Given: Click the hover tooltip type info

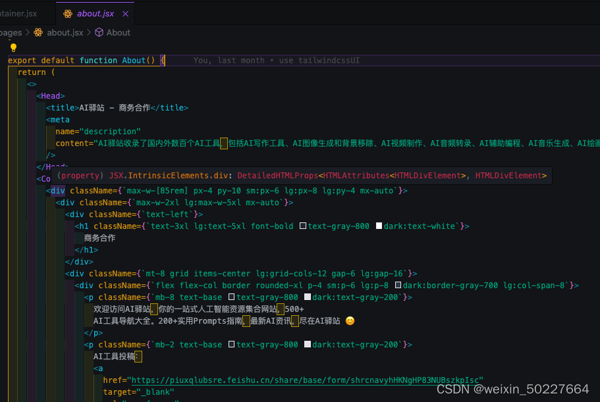Looking at the screenshot, I should tap(302, 176).
